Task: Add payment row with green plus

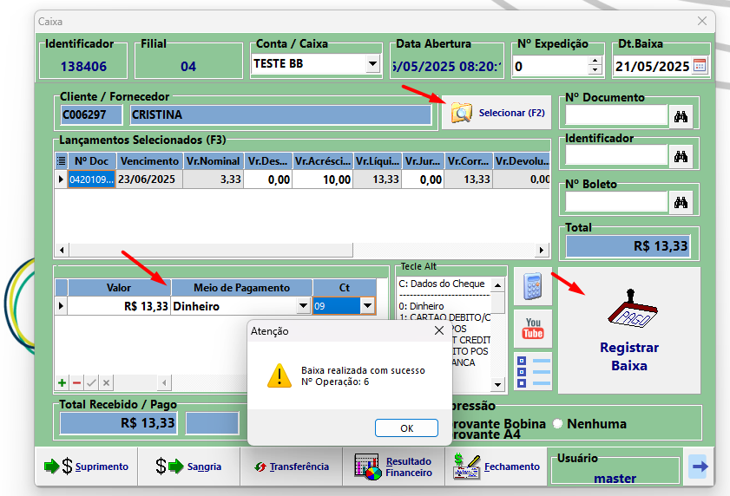Action: 62,383
